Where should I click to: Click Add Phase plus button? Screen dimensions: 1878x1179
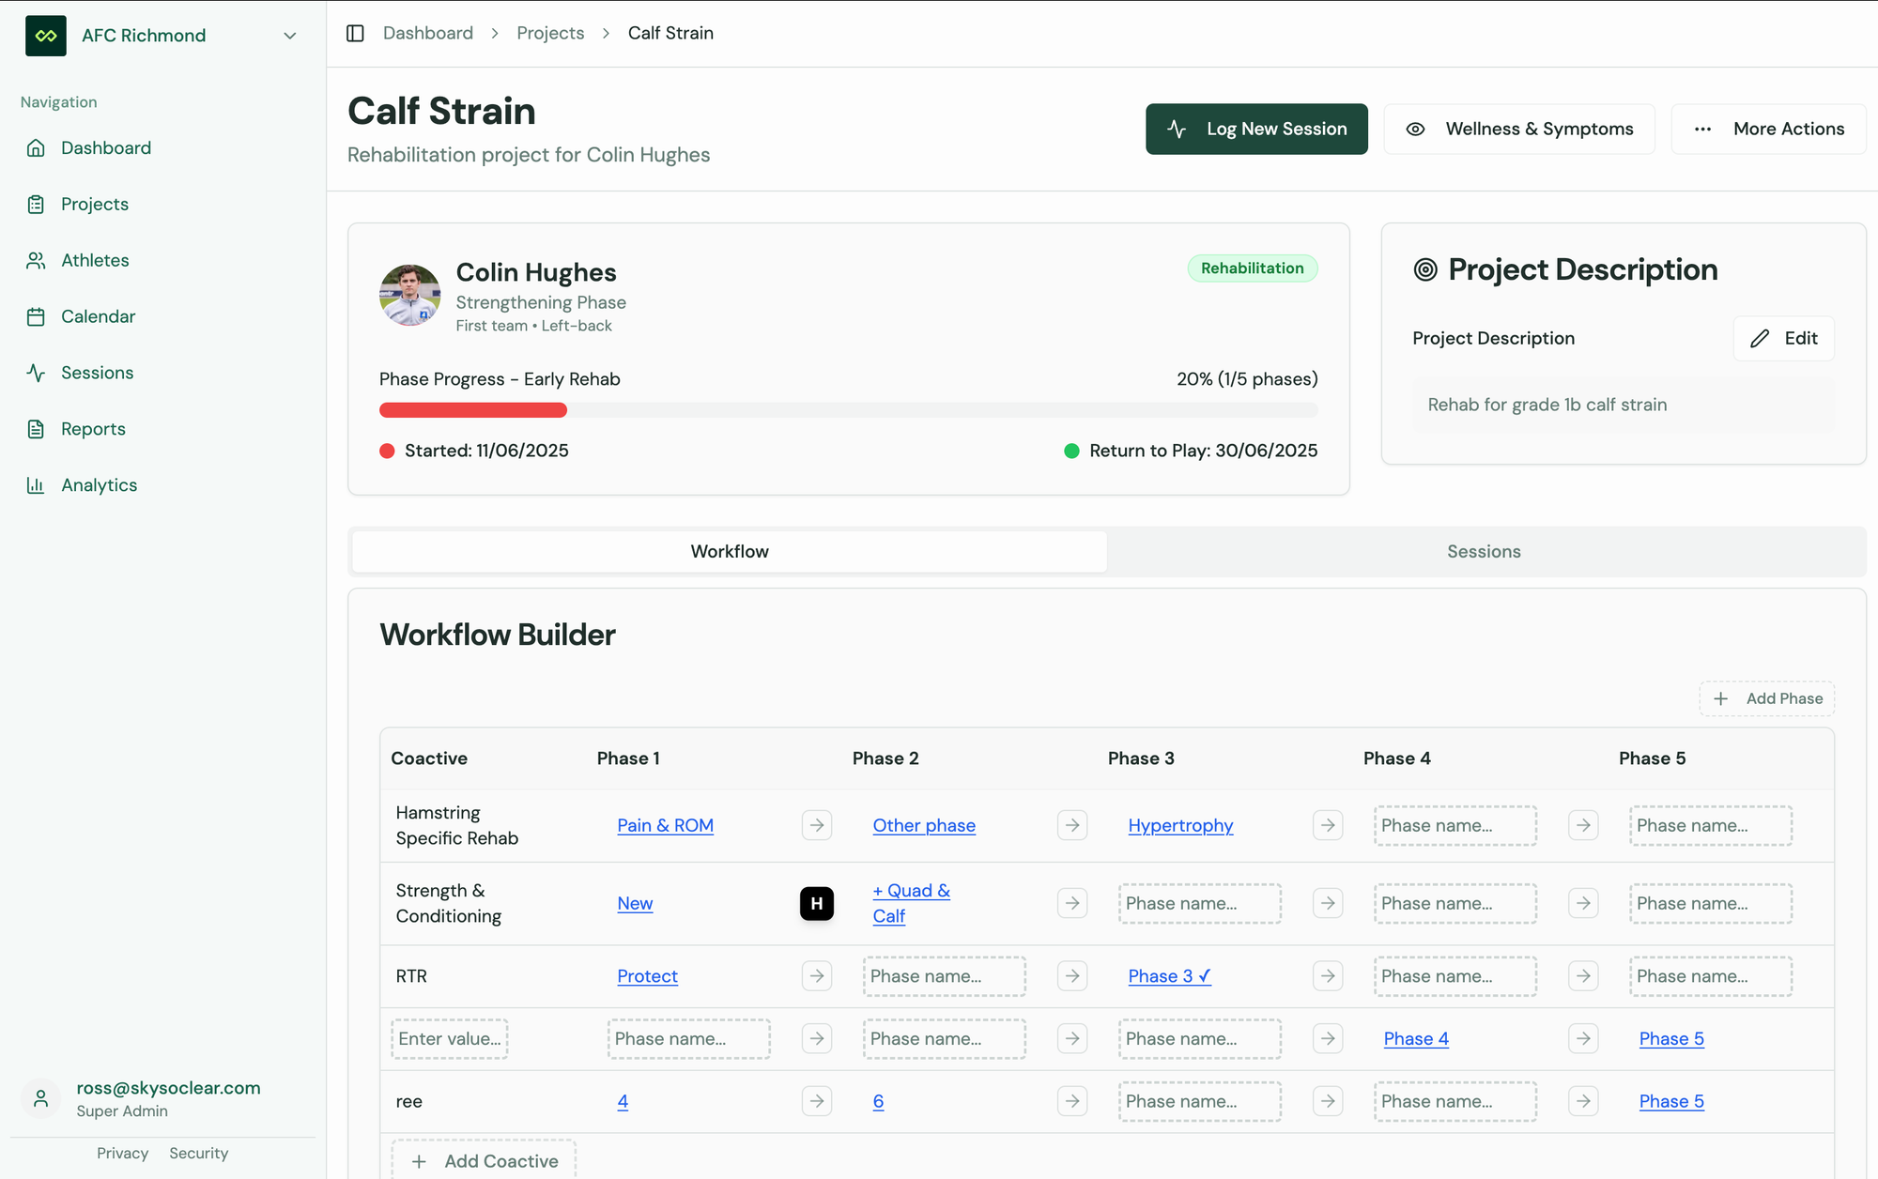(1766, 698)
